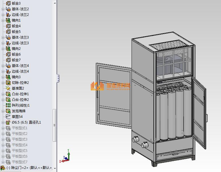Select the 基体-法兰4 tree entry
The image size is (221, 172).
click(20, 65)
